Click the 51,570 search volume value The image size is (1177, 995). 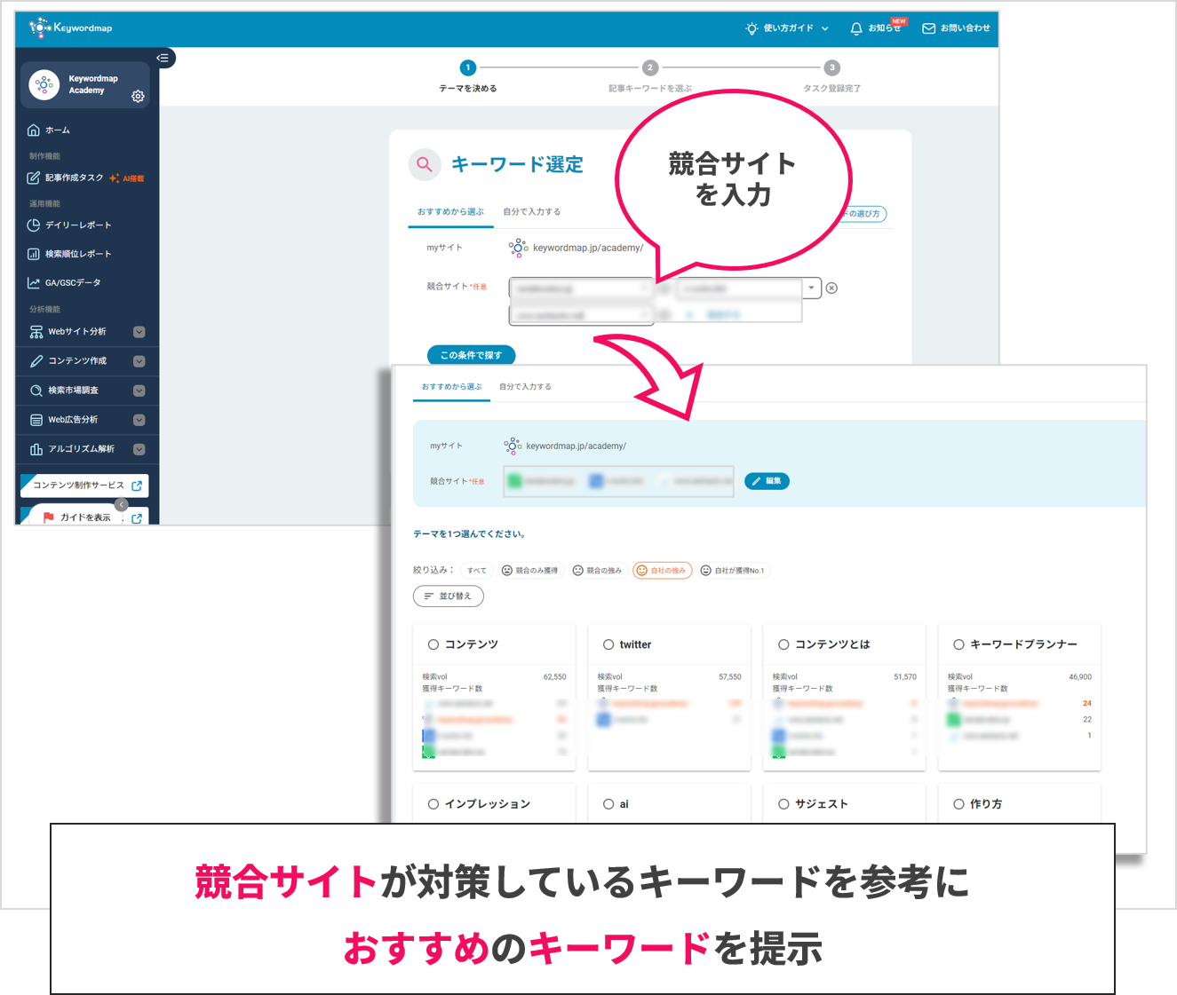[904, 677]
